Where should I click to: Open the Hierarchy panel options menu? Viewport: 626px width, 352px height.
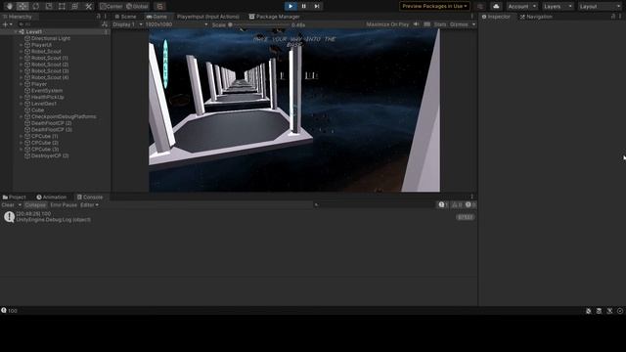click(106, 17)
